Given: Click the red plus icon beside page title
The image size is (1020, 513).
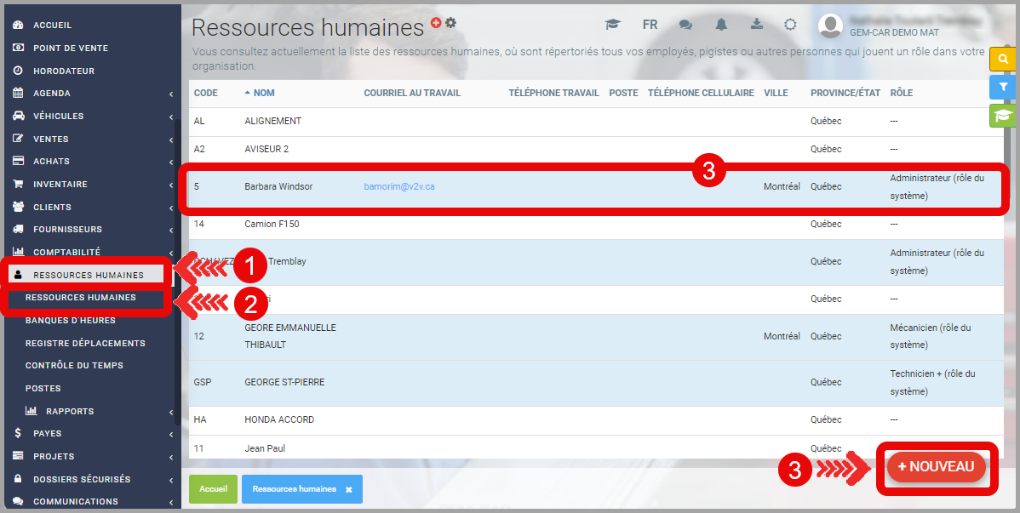Looking at the screenshot, I should tap(436, 23).
